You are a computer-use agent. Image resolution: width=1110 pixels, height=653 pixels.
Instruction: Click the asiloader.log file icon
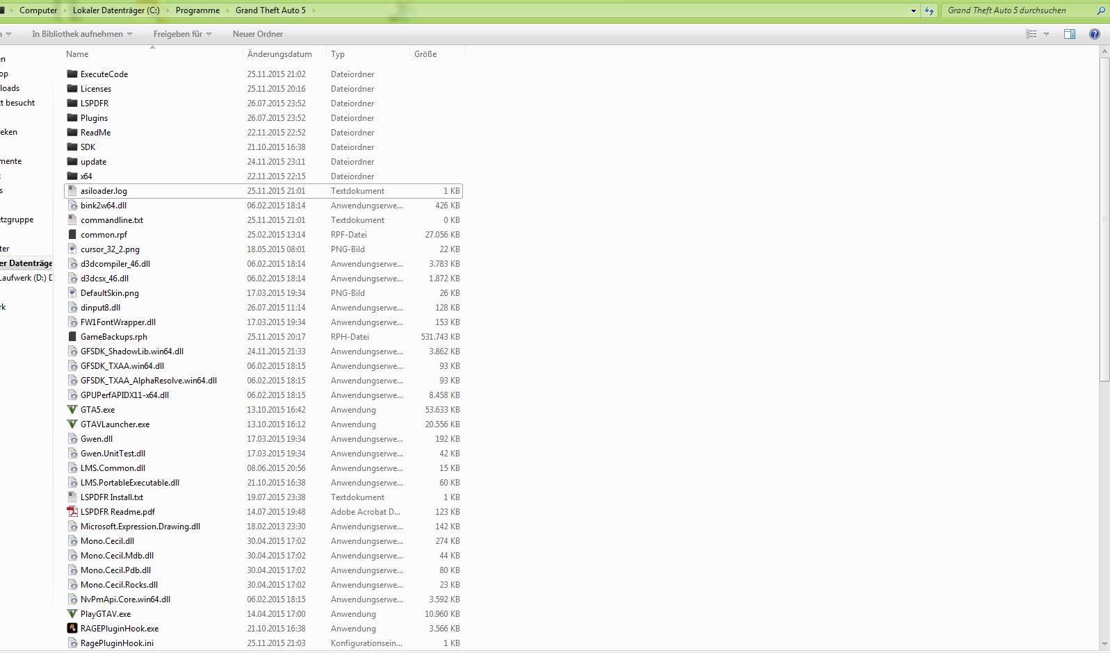(72, 190)
